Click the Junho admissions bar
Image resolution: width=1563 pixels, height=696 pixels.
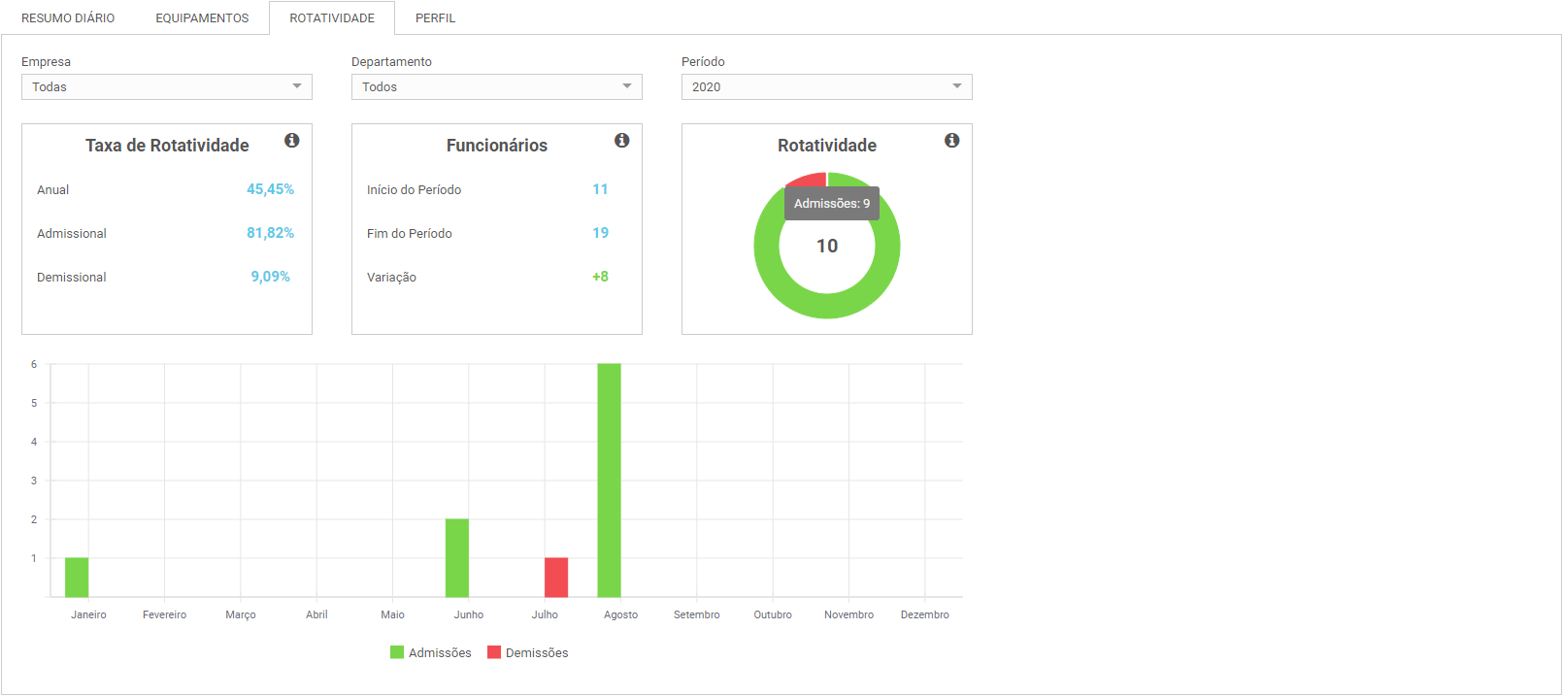457,558
